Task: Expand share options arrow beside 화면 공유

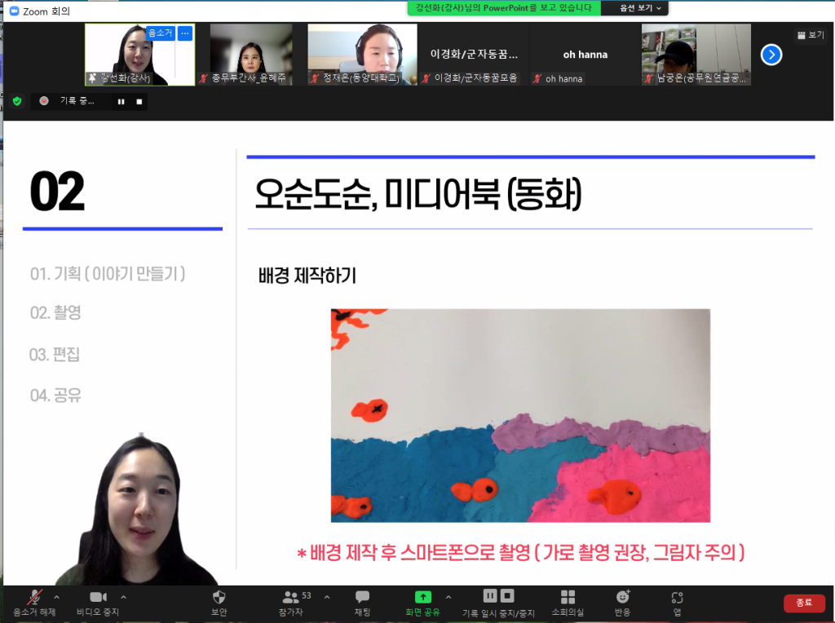Action: [448, 597]
